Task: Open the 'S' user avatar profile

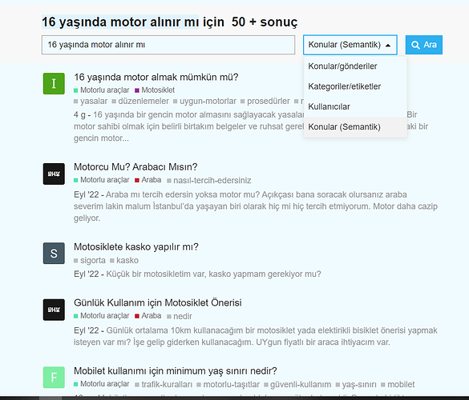Action: coord(54,253)
